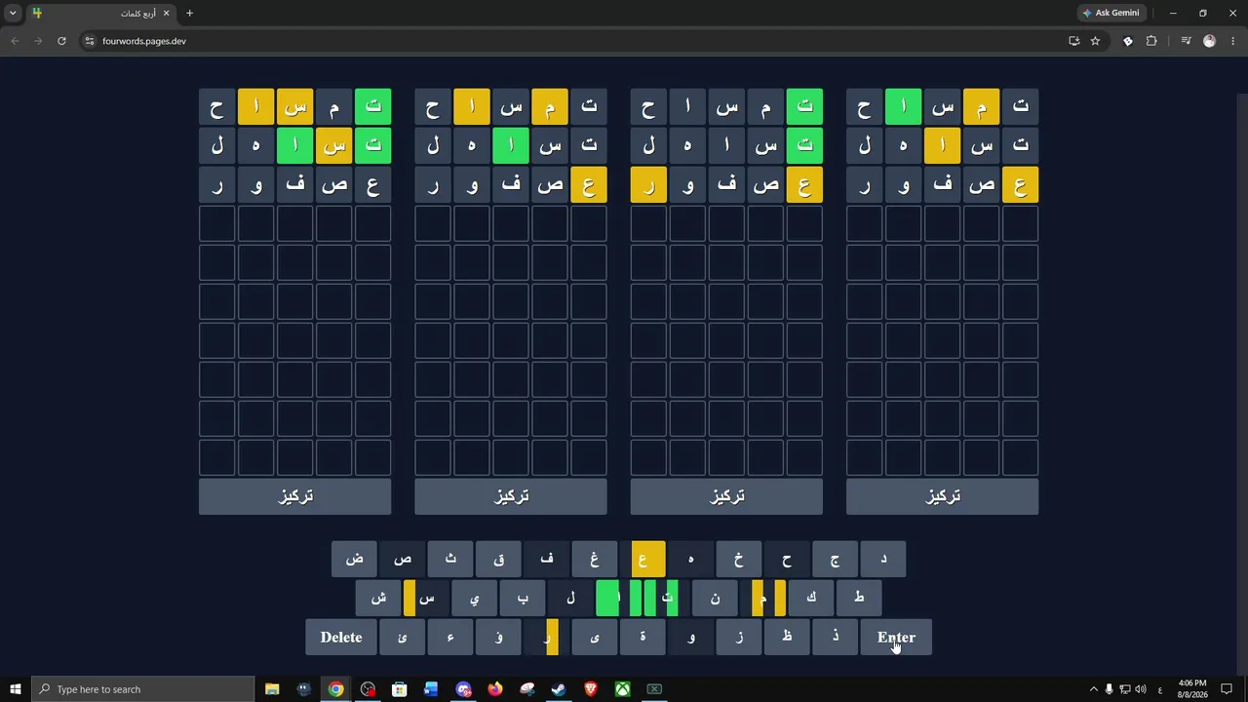This screenshot has width=1248, height=702.
Task: Click تركيز under the rightmost board
Action: coord(942,496)
